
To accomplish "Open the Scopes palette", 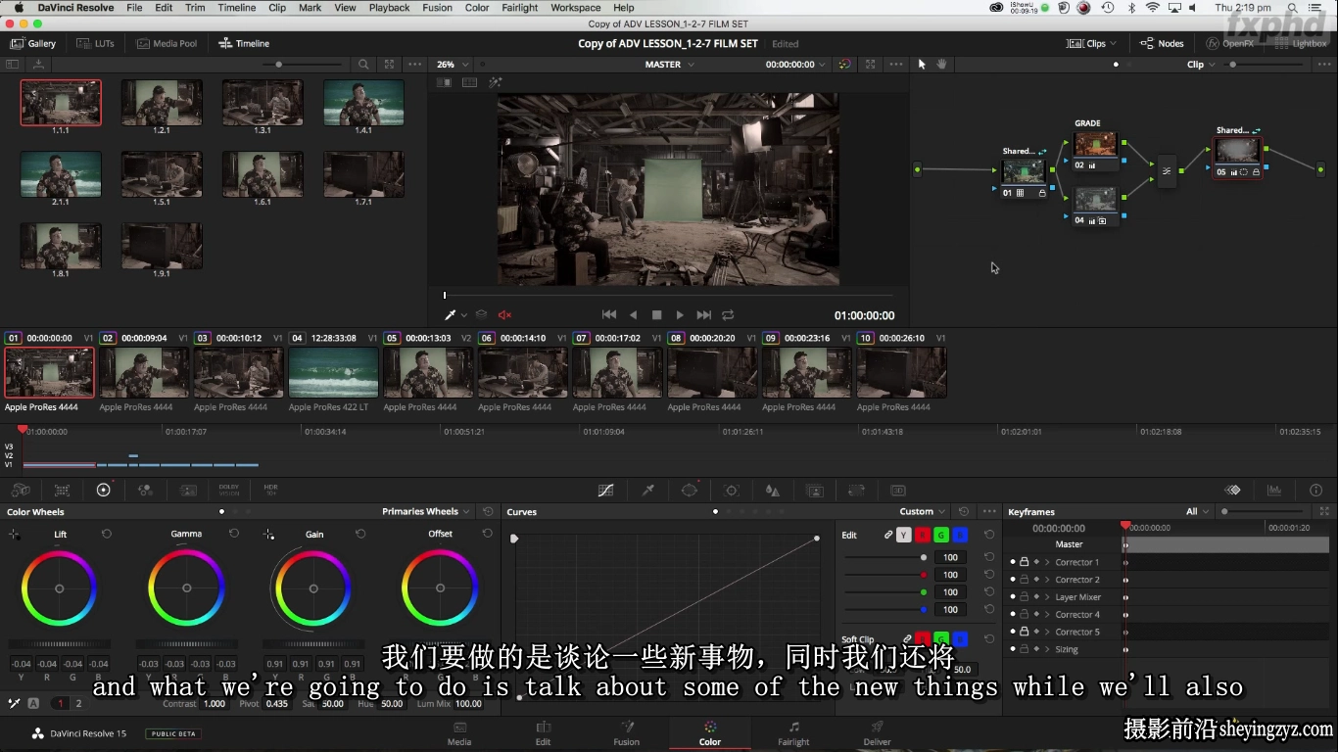I will point(1274,491).
